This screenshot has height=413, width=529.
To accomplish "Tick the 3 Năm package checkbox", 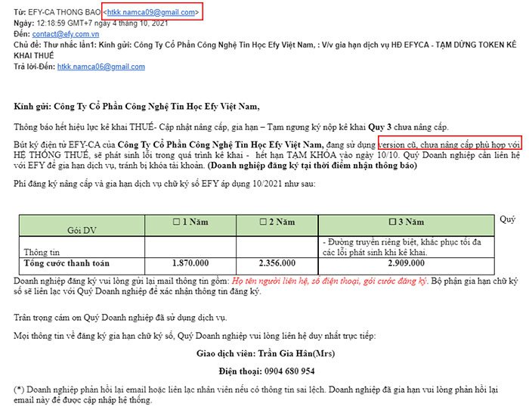I will click(x=392, y=222).
